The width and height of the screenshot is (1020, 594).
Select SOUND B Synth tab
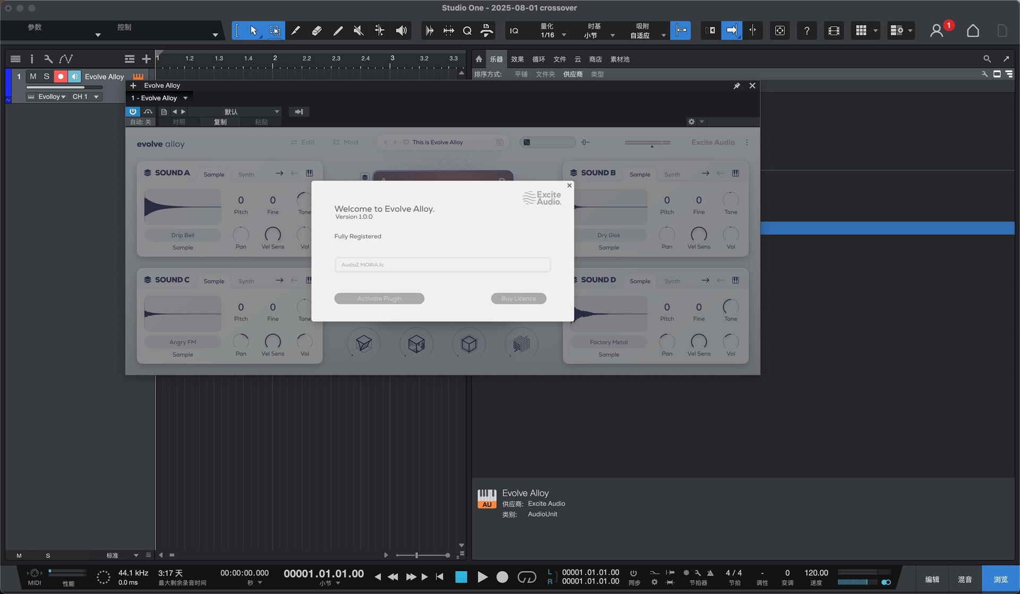coord(672,175)
